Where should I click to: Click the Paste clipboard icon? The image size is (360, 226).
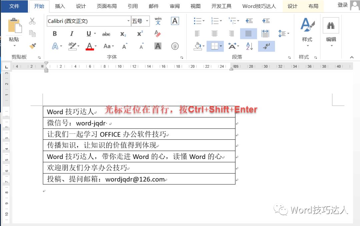point(15,25)
